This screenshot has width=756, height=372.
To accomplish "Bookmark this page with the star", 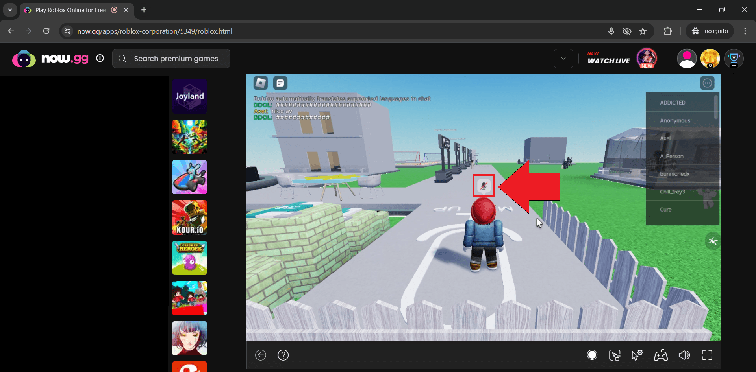I will (643, 31).
